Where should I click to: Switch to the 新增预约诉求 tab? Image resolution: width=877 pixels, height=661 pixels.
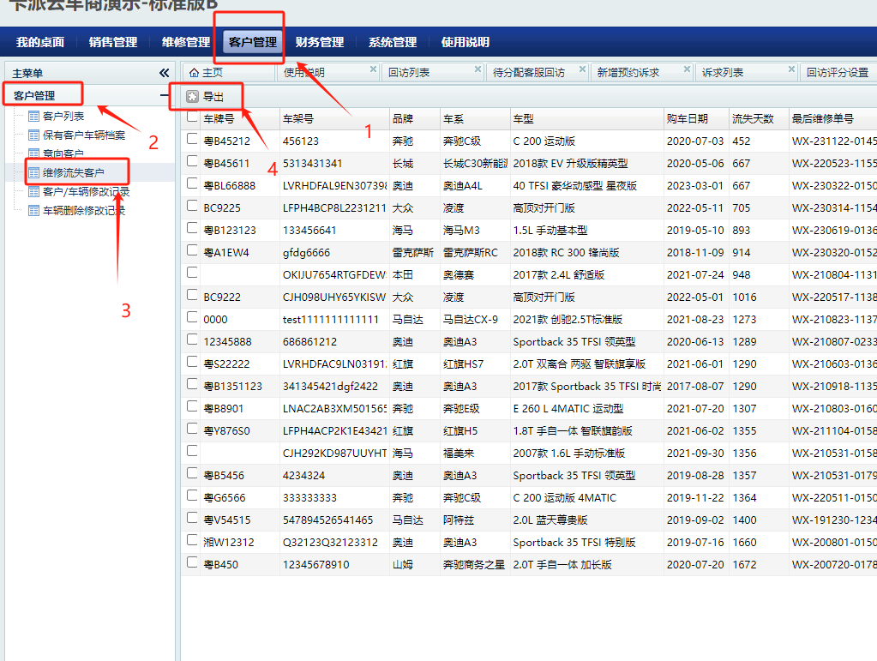[x=628, y=73]
